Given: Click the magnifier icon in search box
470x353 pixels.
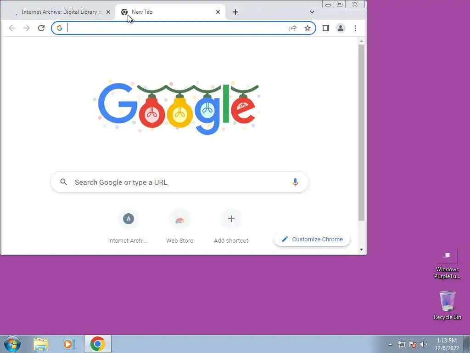Looking at the screenshot, I should click(63, 182).
